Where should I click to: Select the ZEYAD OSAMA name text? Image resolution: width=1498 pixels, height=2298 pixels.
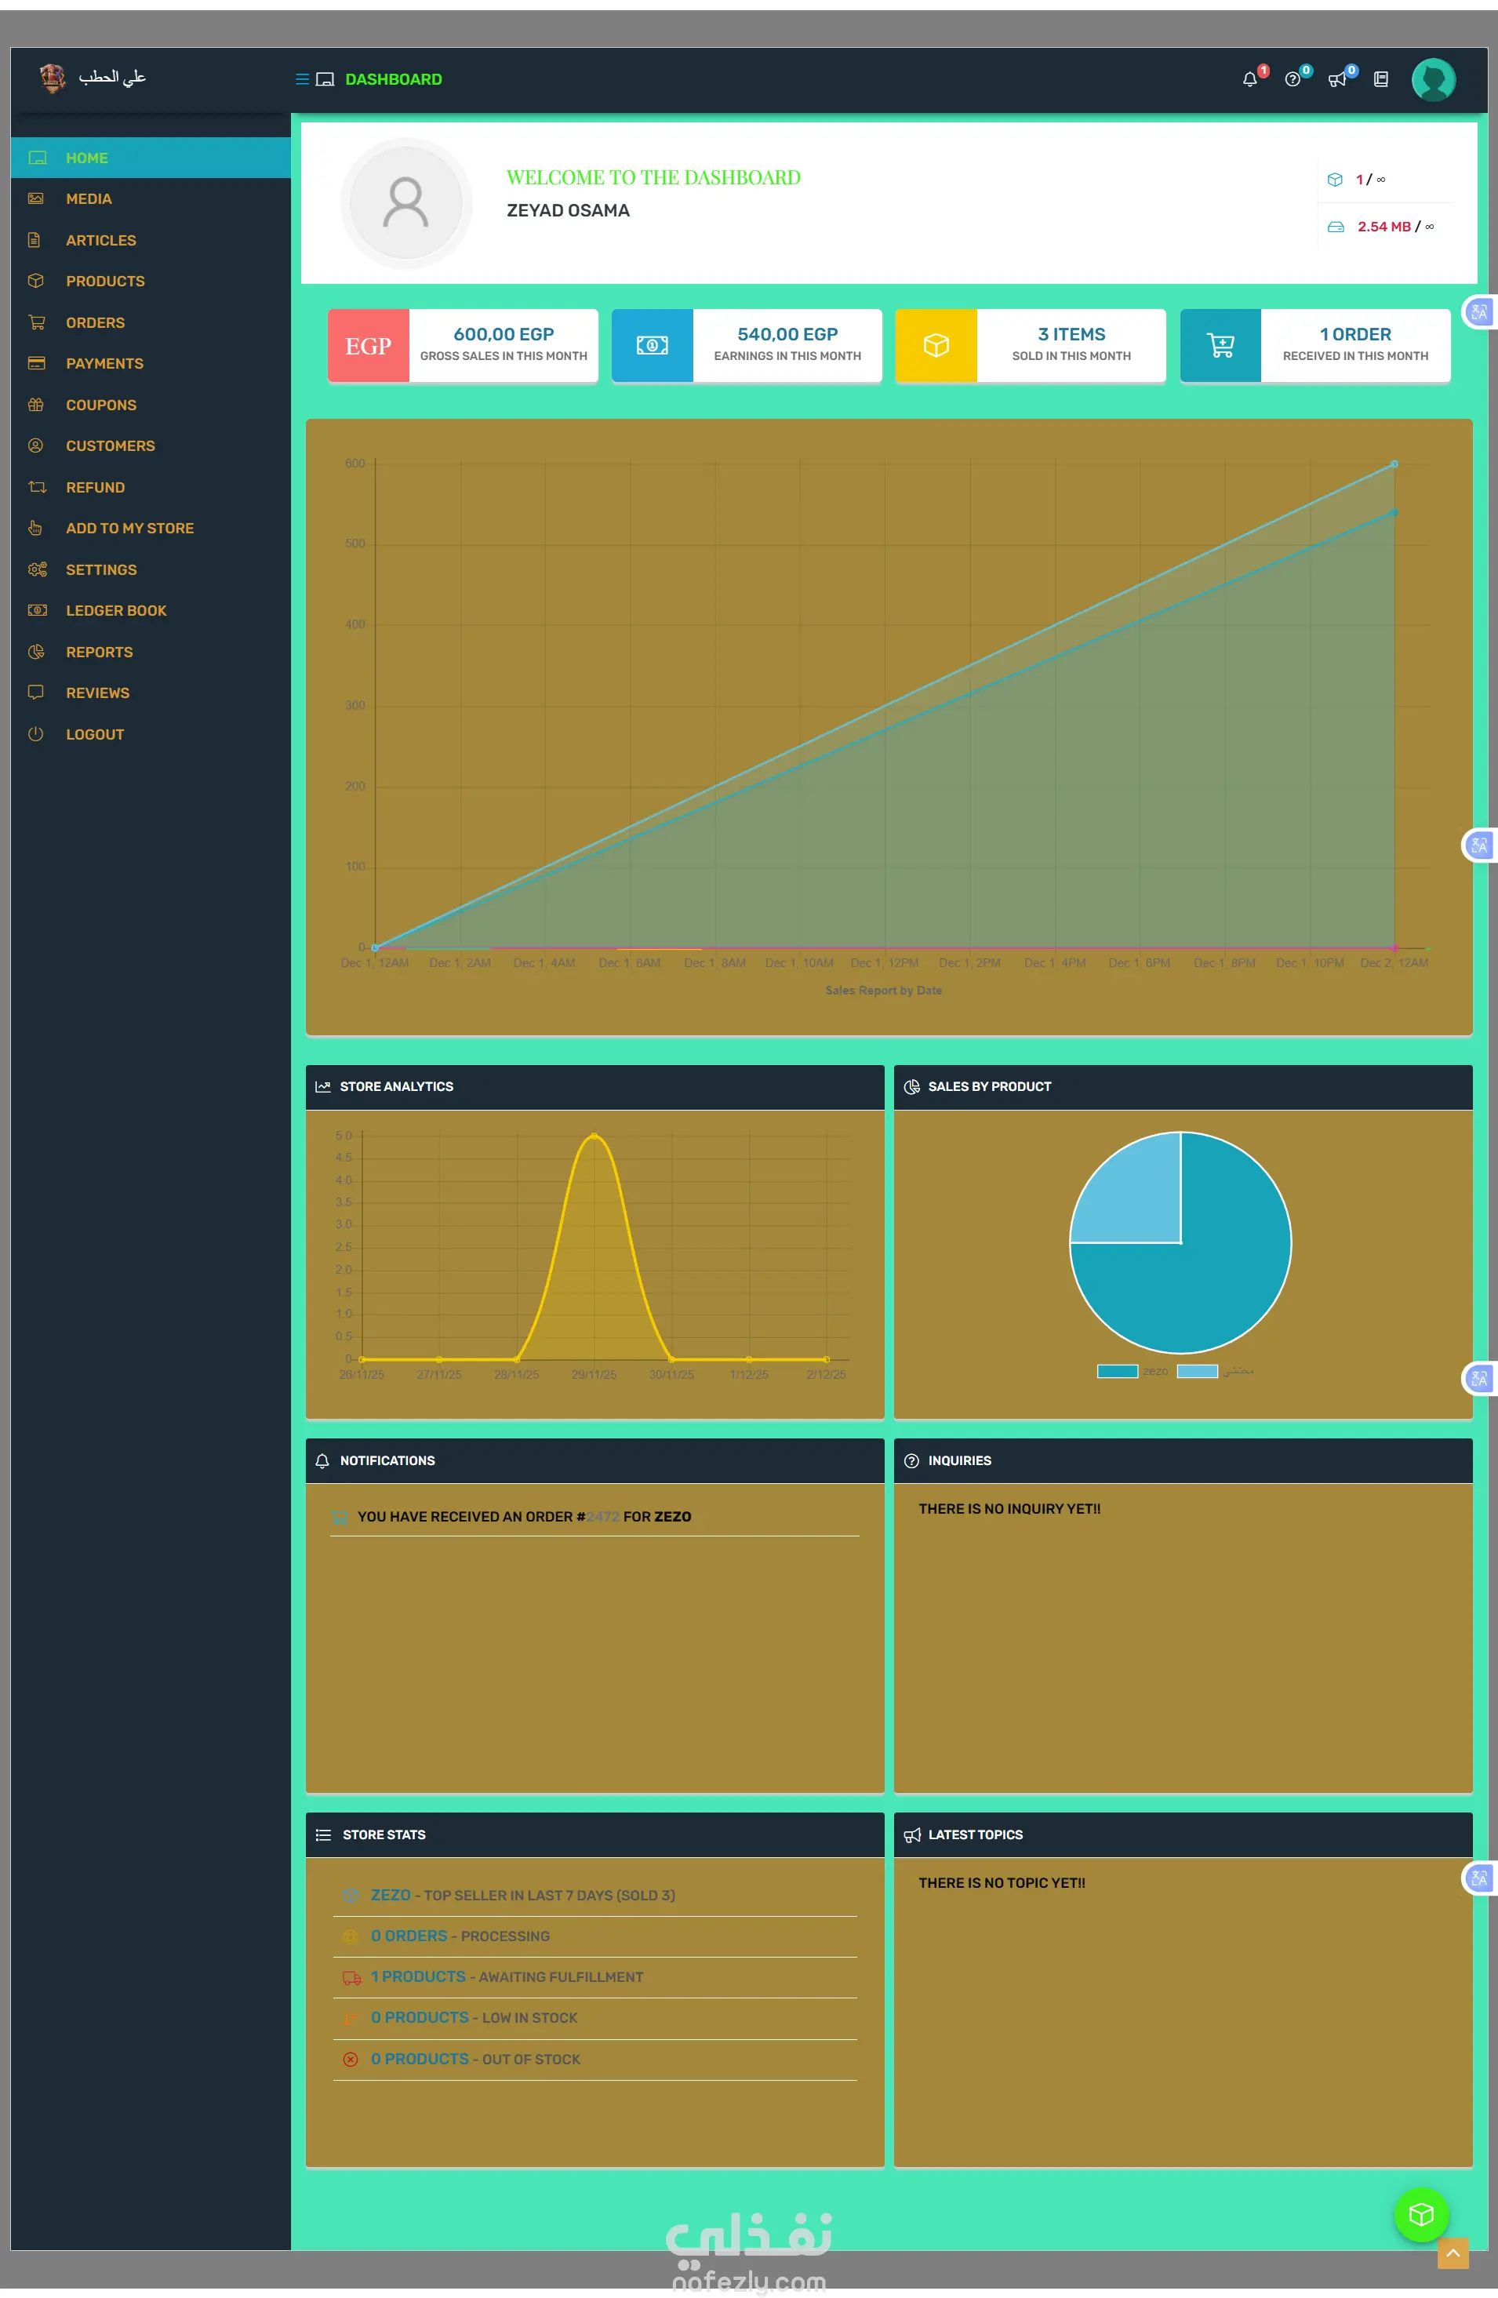click(568, 210)
